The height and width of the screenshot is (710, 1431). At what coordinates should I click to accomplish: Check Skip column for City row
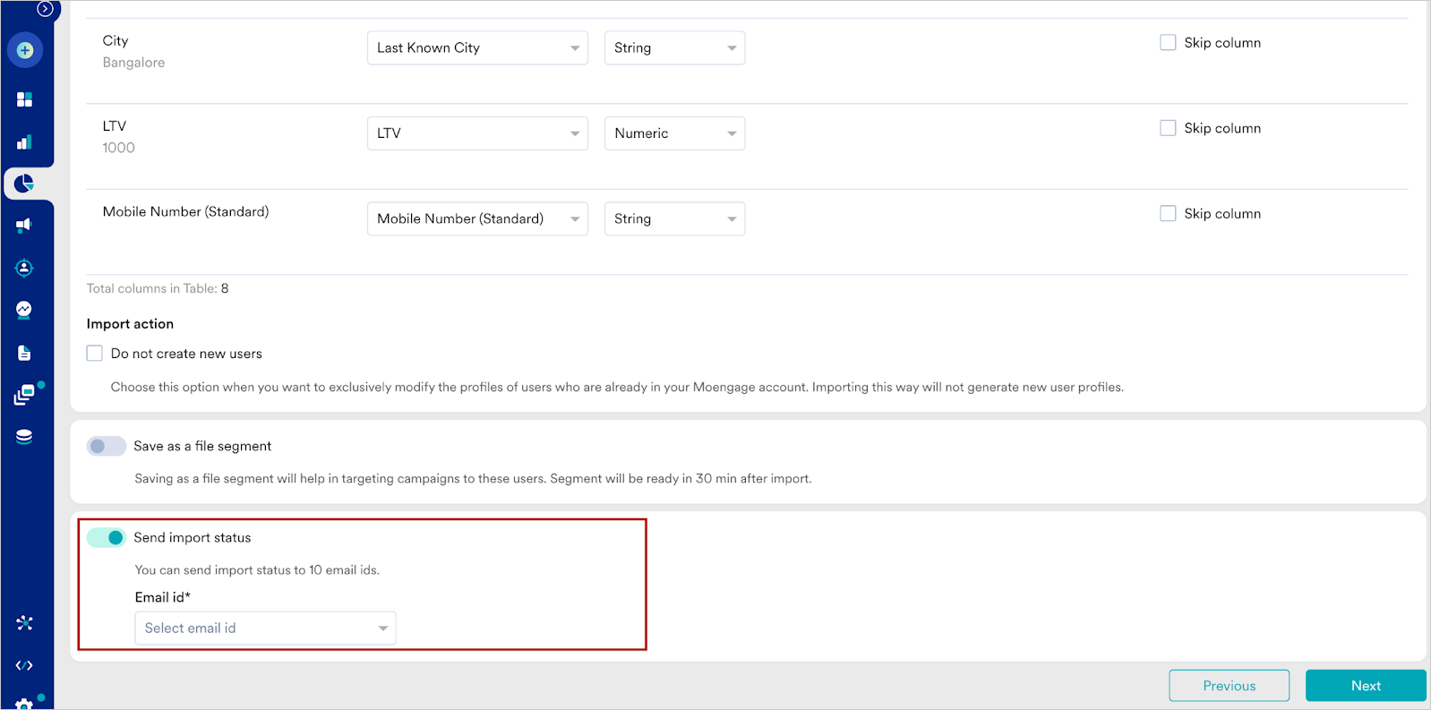1168,42
